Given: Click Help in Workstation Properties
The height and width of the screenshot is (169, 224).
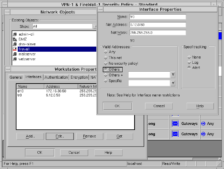Looking at the screenshot, I should 108,153.
